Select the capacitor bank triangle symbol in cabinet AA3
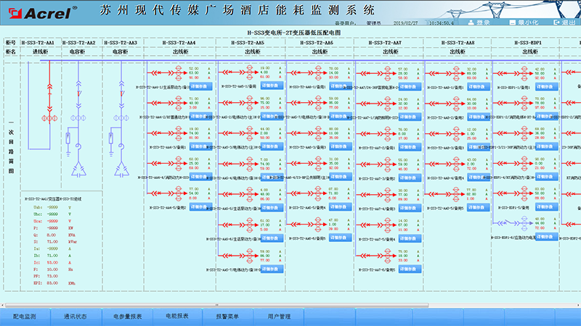This screenshot has height=326, width=581. coord(121,170)
